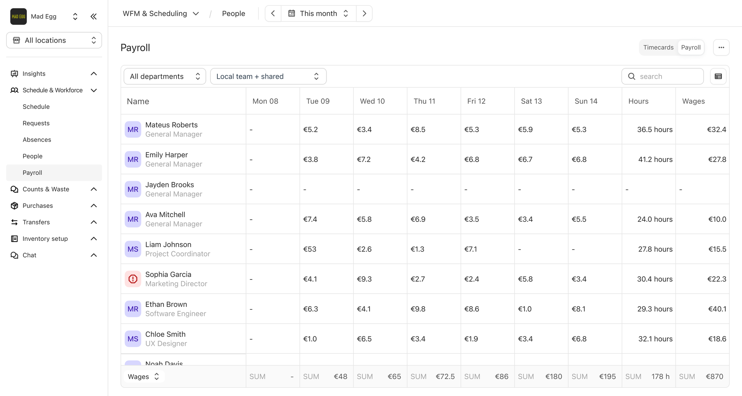Expand the Chat section

point(54,255)
